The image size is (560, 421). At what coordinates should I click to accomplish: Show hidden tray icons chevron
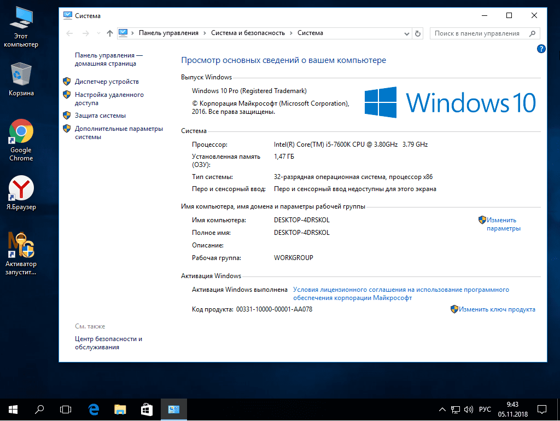(x=442, y=410)
